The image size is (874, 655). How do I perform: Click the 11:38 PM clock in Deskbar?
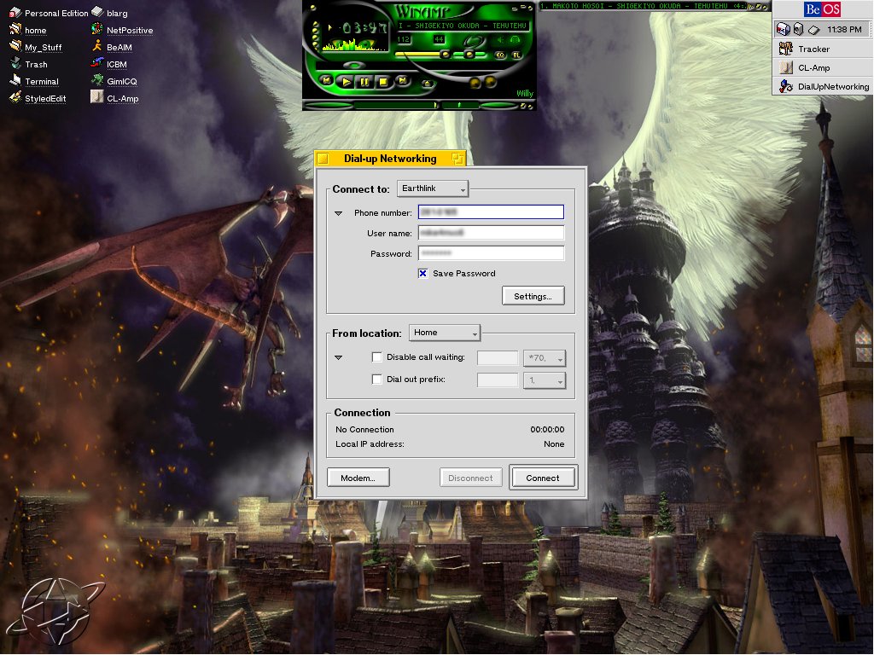[844, 30]
